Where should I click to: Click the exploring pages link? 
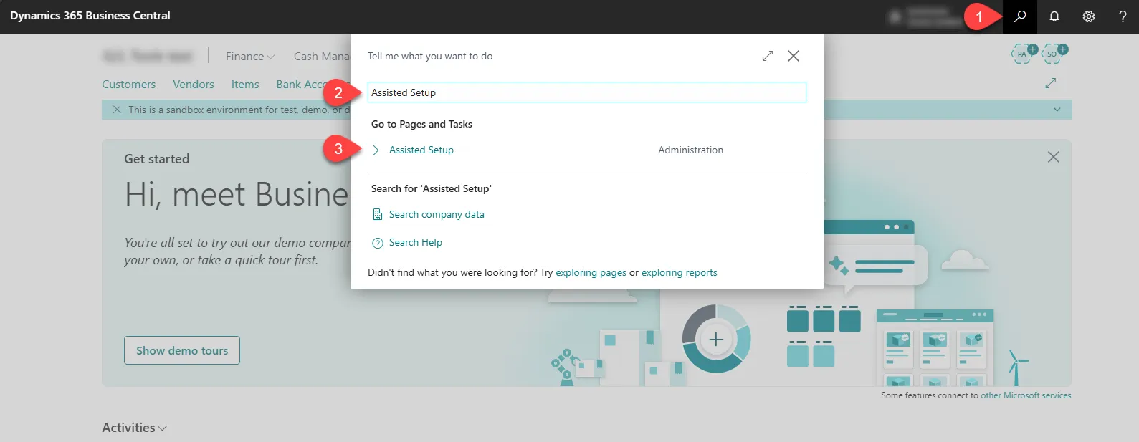click(591, 272)
